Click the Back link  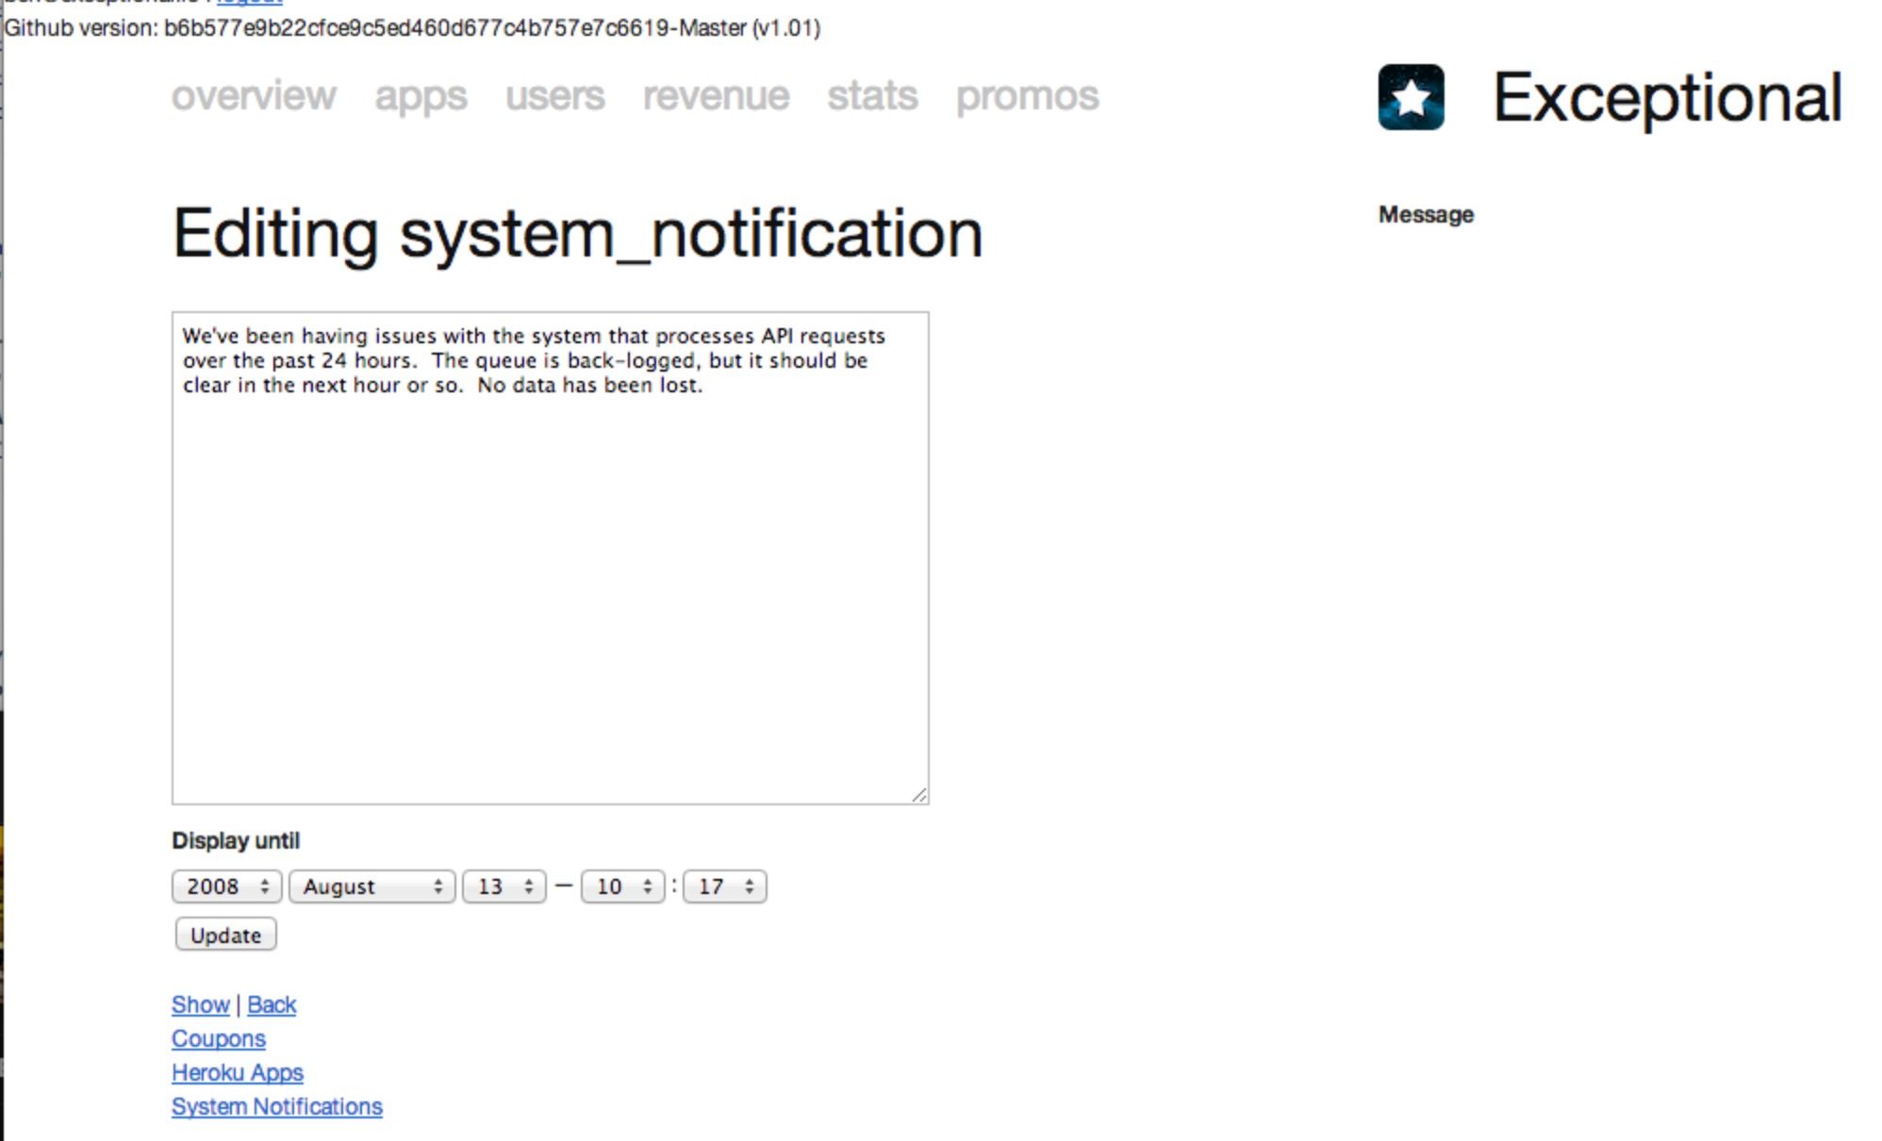pyautogui.click(x=271, y=1004)
